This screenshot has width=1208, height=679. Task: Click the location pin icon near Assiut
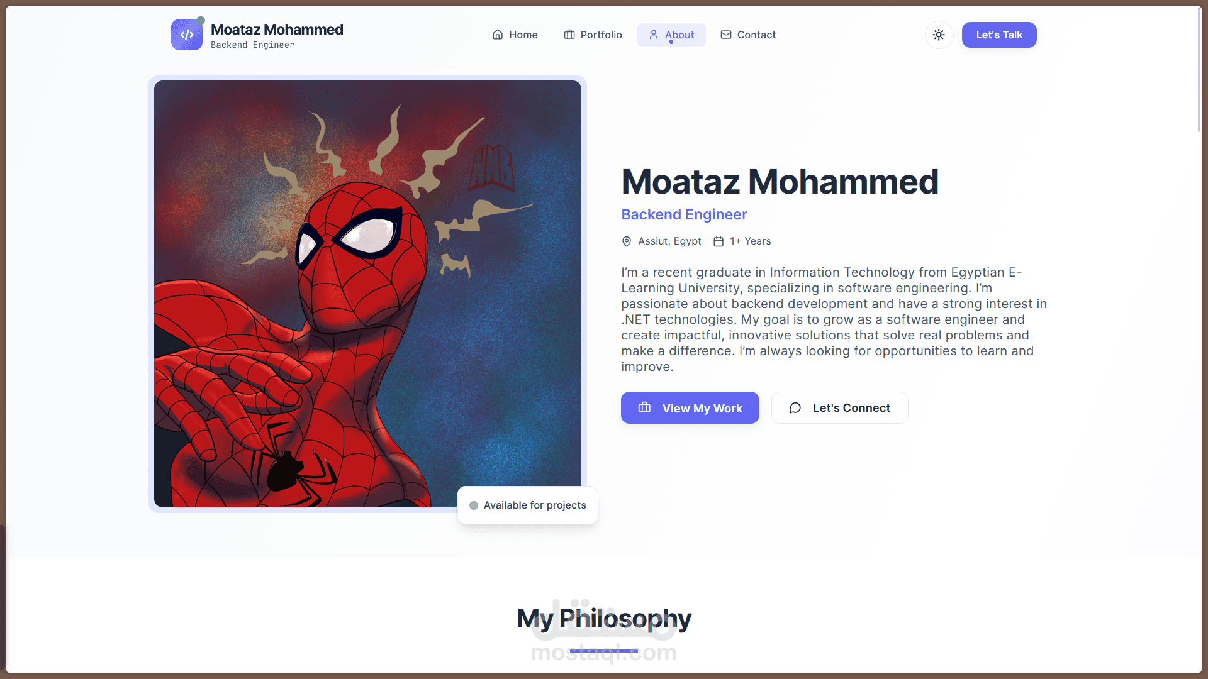(627, 241)
